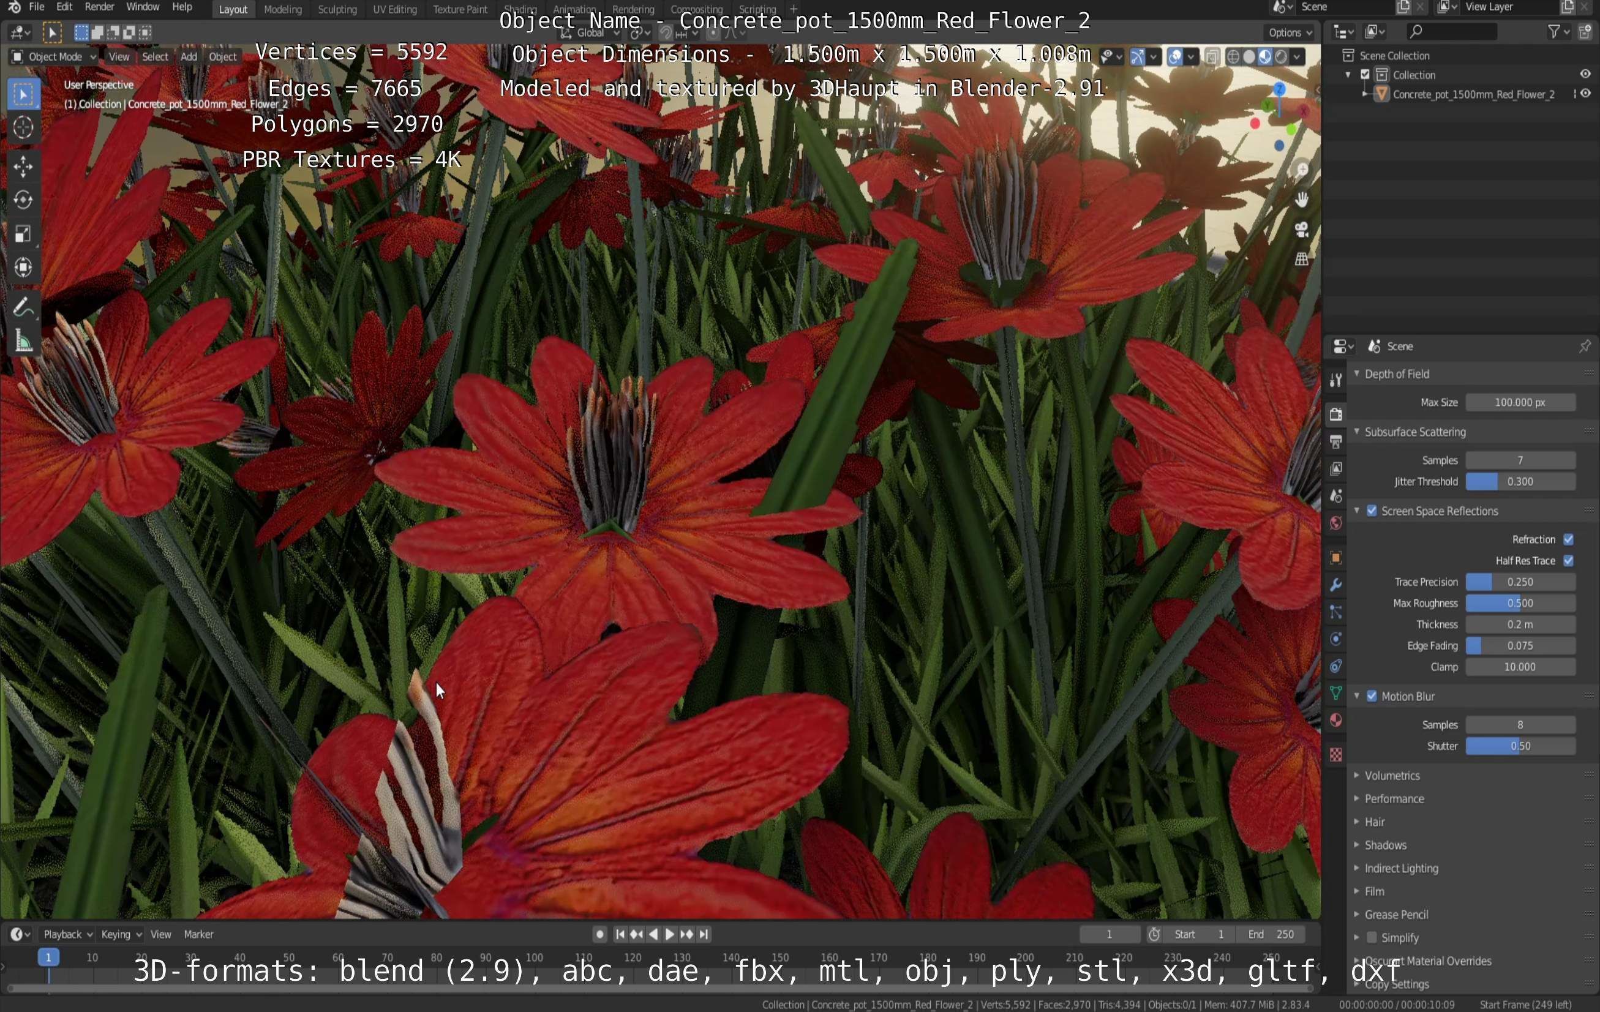This screenshot has width=1600, height=1012.
Task: Open the Material properties tab
Action: (x=1335, y=721)
